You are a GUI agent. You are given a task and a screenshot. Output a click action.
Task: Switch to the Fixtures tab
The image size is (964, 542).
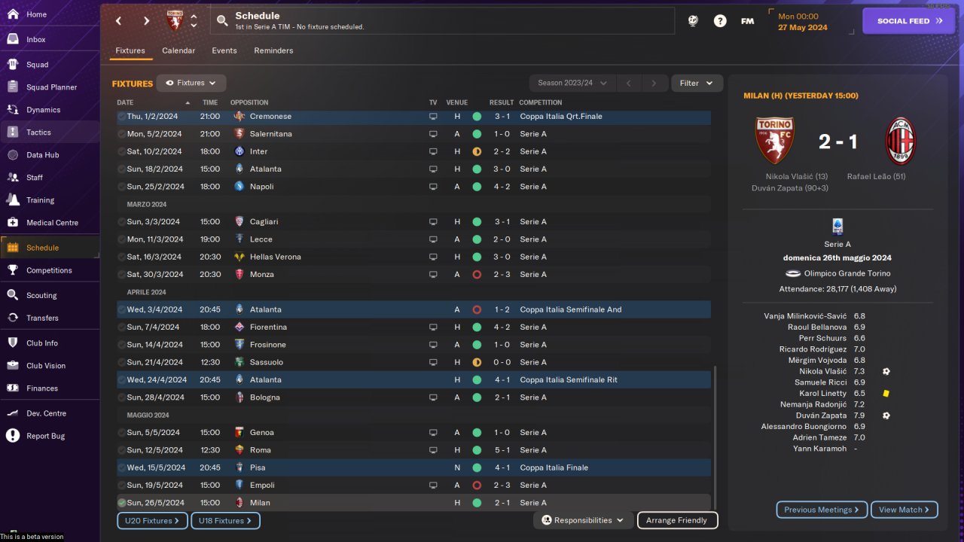point(130,50)
